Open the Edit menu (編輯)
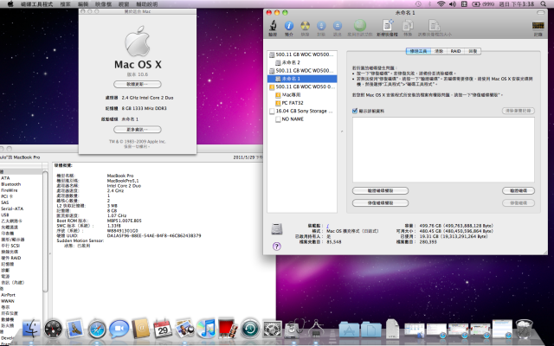Image resolution: width=554 pixels, height=346 pixels. [x=83, y=4]
